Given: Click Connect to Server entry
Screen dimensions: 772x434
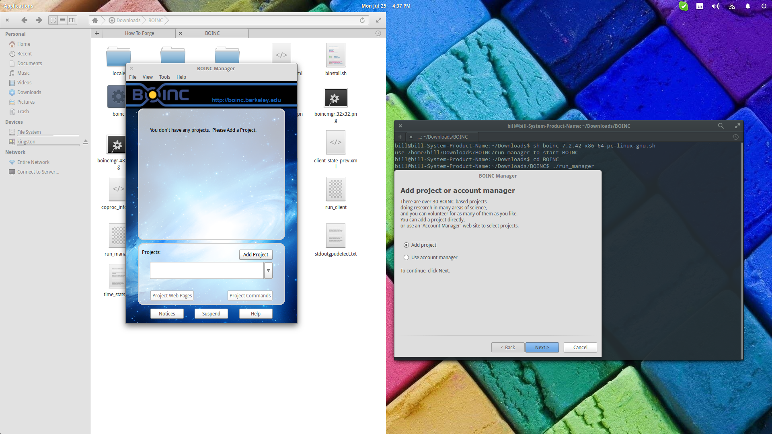Looking at the screenshot, I should coord(38,172).
